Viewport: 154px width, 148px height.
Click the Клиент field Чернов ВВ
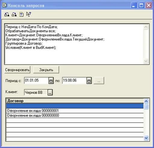coord(36,92)
